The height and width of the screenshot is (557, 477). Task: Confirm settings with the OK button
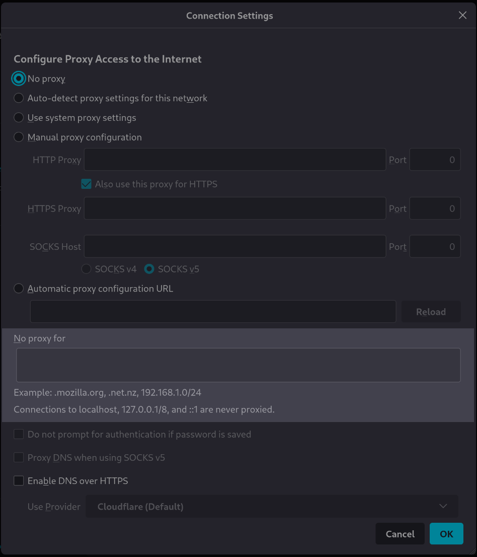coord(446,533)
